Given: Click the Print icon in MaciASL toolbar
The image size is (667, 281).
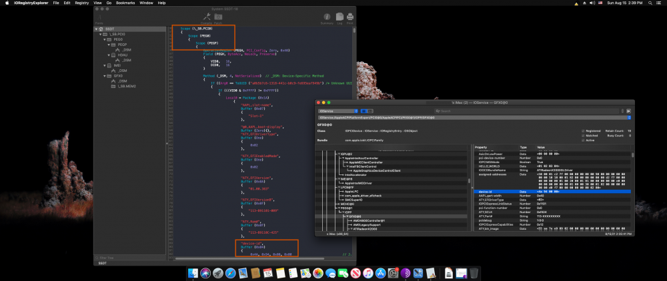Looking at the screenshot, I should pos(350,17).
